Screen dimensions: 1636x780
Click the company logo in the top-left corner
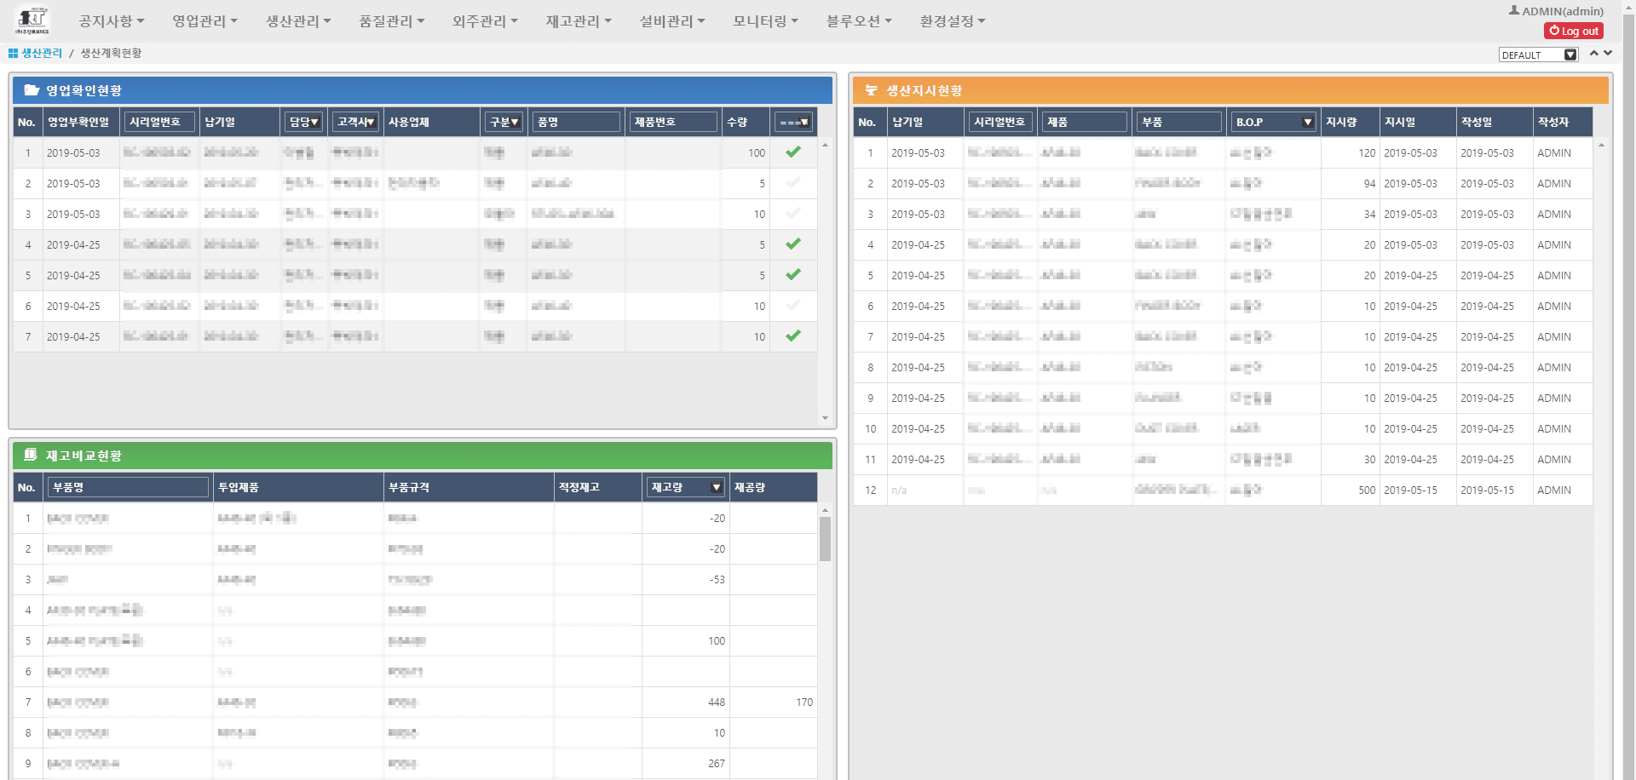32,19
